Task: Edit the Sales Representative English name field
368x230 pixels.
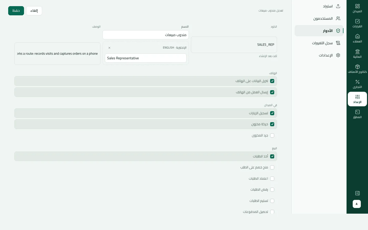Action: (x=146, y=58)
